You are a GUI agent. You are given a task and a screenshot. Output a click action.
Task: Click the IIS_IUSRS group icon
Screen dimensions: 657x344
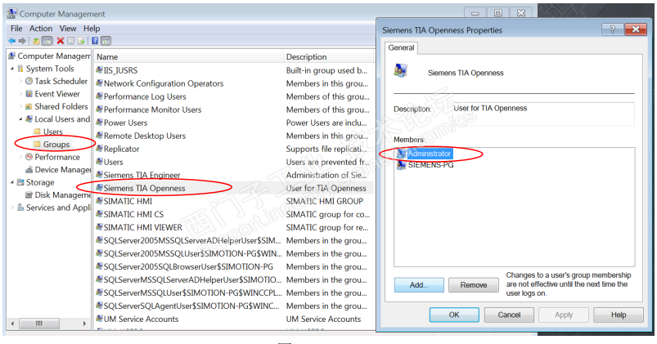tap(99, 70)
